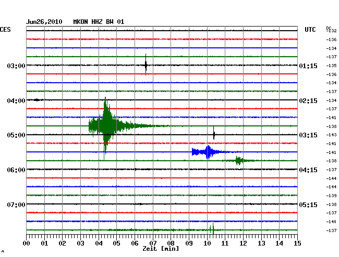Select the "12" minute axis label

pyautogui.click(x=243, y=243)
